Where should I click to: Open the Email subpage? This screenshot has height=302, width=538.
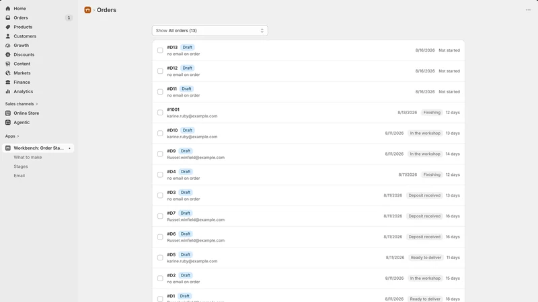coord(20,176)
